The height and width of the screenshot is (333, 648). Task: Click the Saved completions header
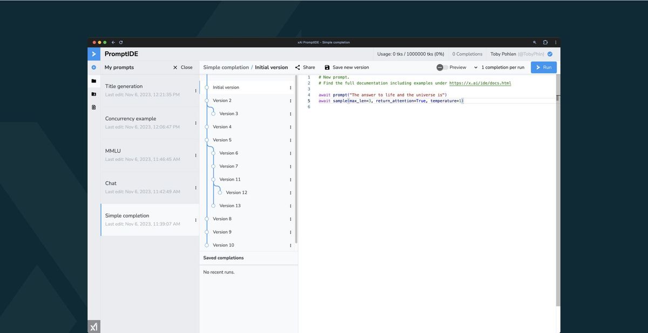[x=224, y=258]
